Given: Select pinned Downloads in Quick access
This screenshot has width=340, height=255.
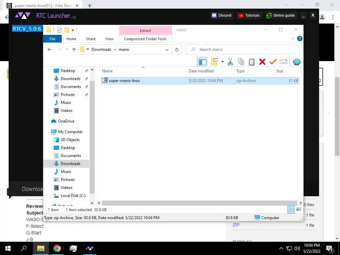Looking at the screenshot, I should (x=70, y=79).
